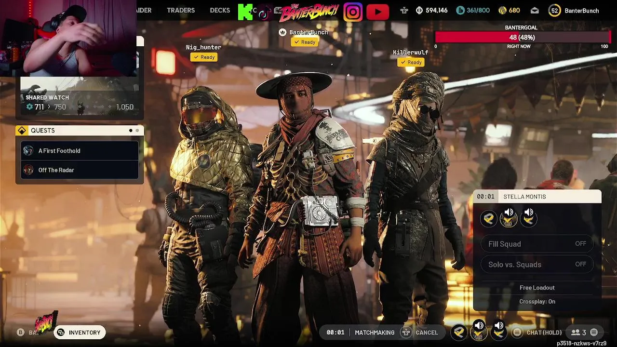Click the 711 value in Shared Watch
This screenshot has width=617, height=347.
39,107
